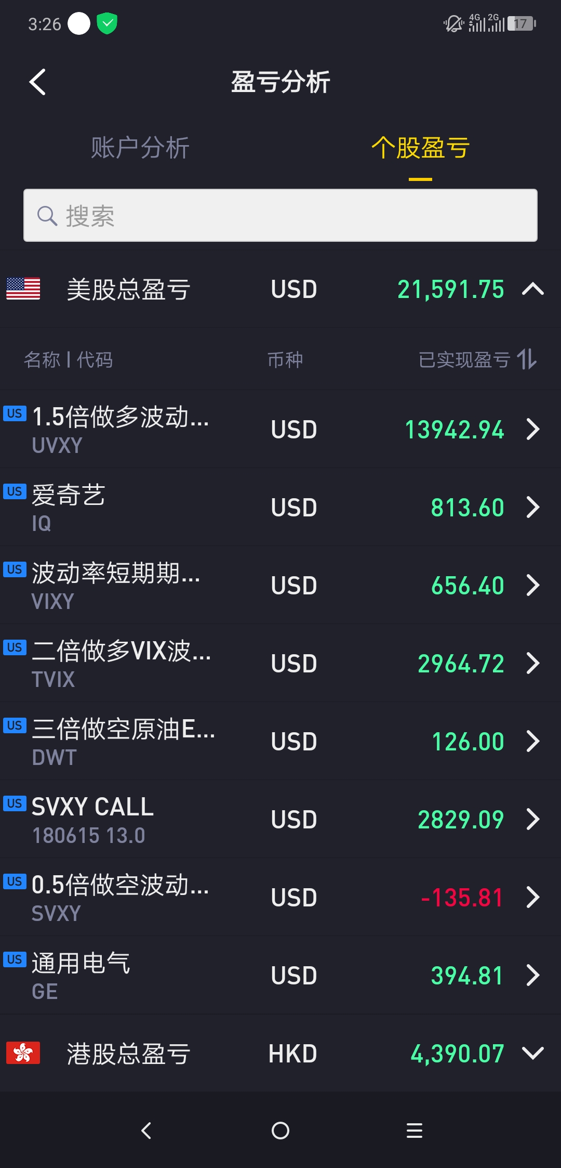Toggle the realized P/L sort arrows
The image size is (561, 1168).
coord(527,359)
